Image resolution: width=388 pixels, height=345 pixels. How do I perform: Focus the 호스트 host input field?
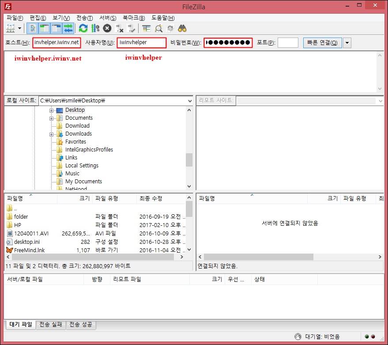pyautogui.click(x=57, y=42)
